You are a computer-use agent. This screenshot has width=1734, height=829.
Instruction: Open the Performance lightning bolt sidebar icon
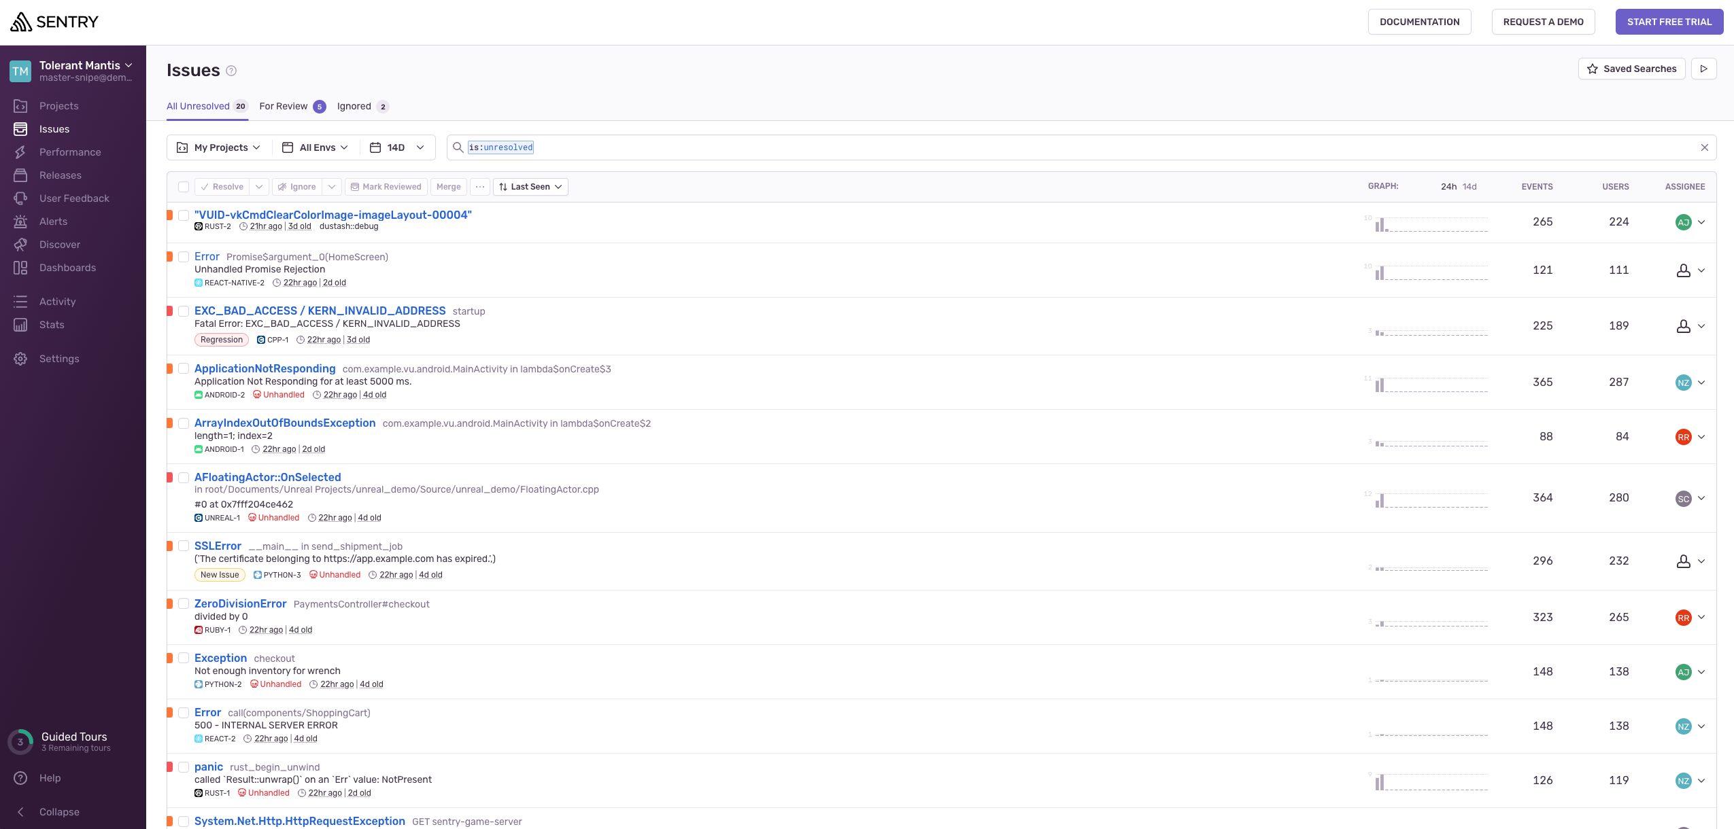point(20,152)
